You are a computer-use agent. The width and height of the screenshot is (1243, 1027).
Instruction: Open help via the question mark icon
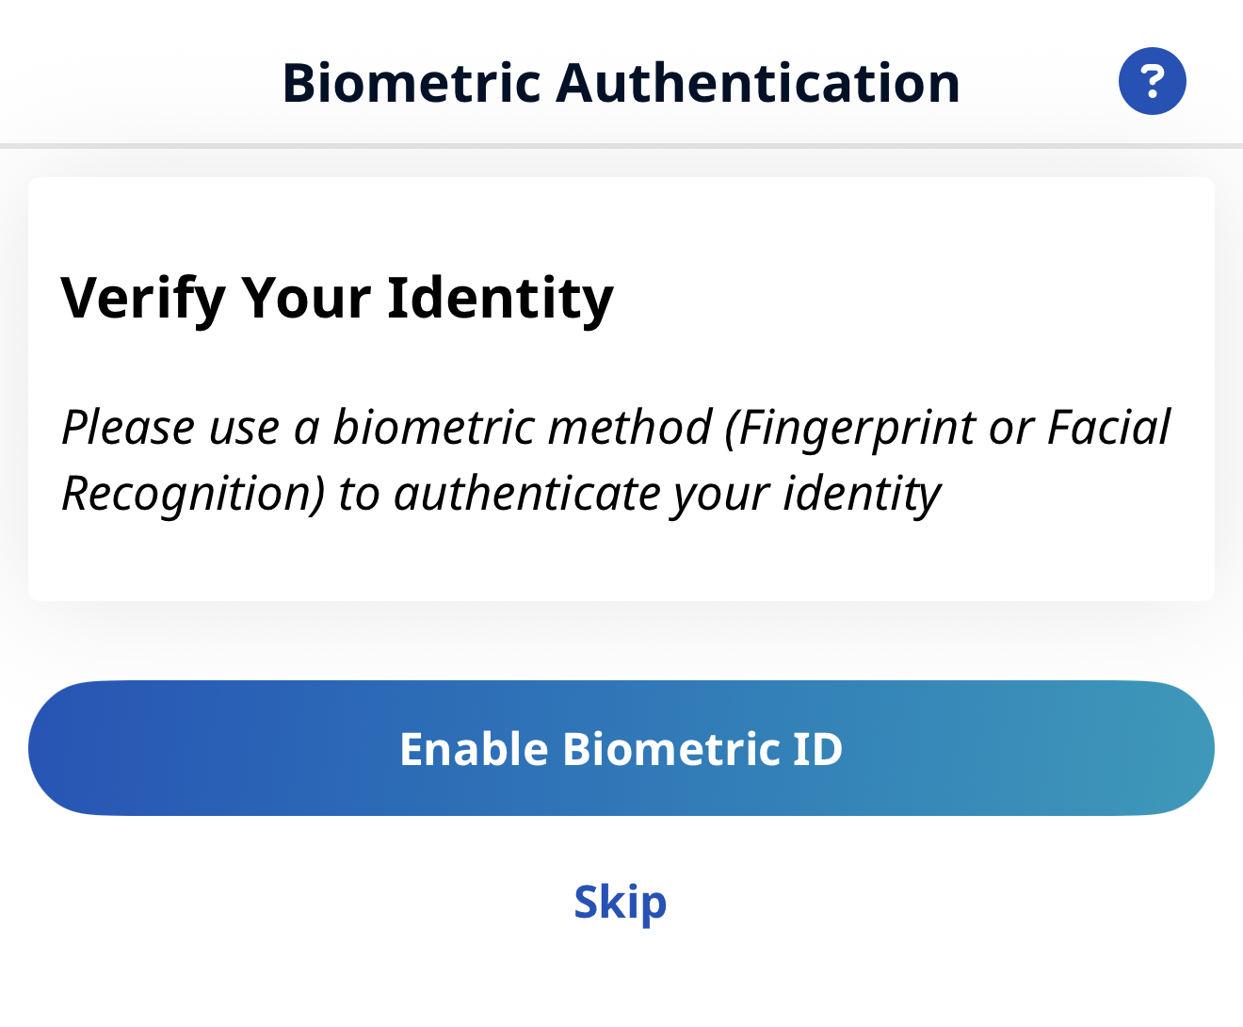pos(1152,81)
